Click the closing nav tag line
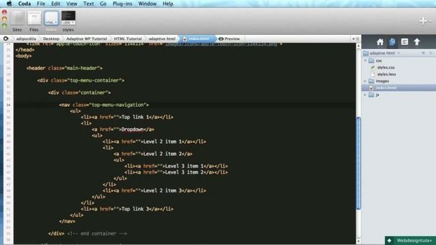This screenshot has width=436, height=245. coord(67,221)
